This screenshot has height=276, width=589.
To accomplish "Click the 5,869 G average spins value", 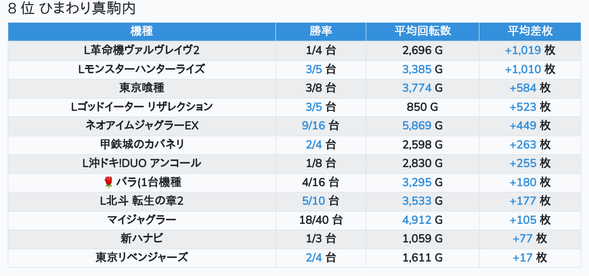I will point(422,126).
